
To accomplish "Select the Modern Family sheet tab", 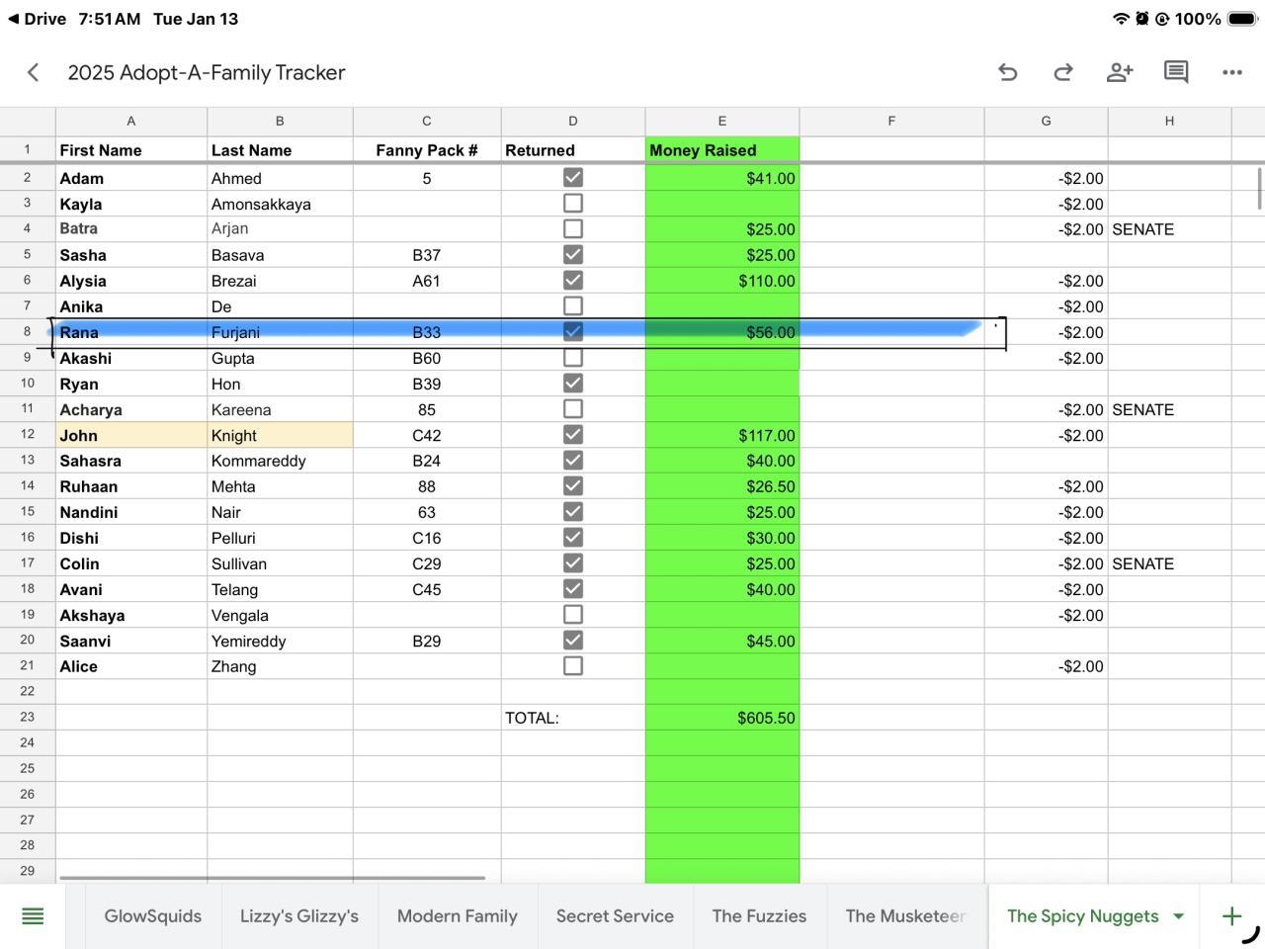I will pyautogui.click(x=457, y=916).
